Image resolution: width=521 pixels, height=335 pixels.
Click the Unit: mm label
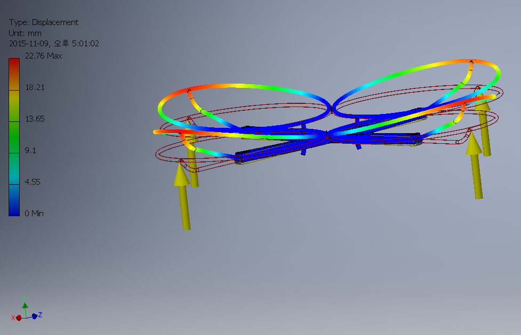point(25,33)
